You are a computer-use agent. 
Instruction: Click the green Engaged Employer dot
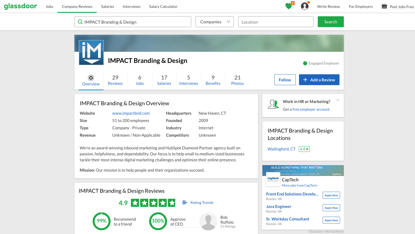click(x=305, y=63)
